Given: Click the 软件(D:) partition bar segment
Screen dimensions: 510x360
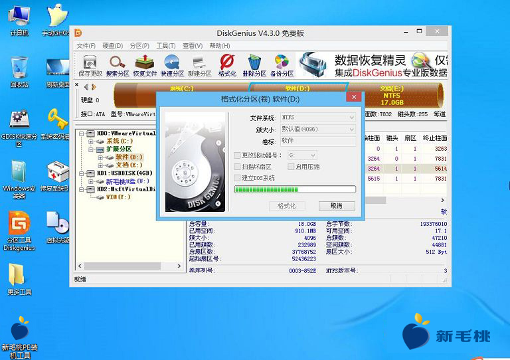Looking at the screenshot, I should [297, 87].
